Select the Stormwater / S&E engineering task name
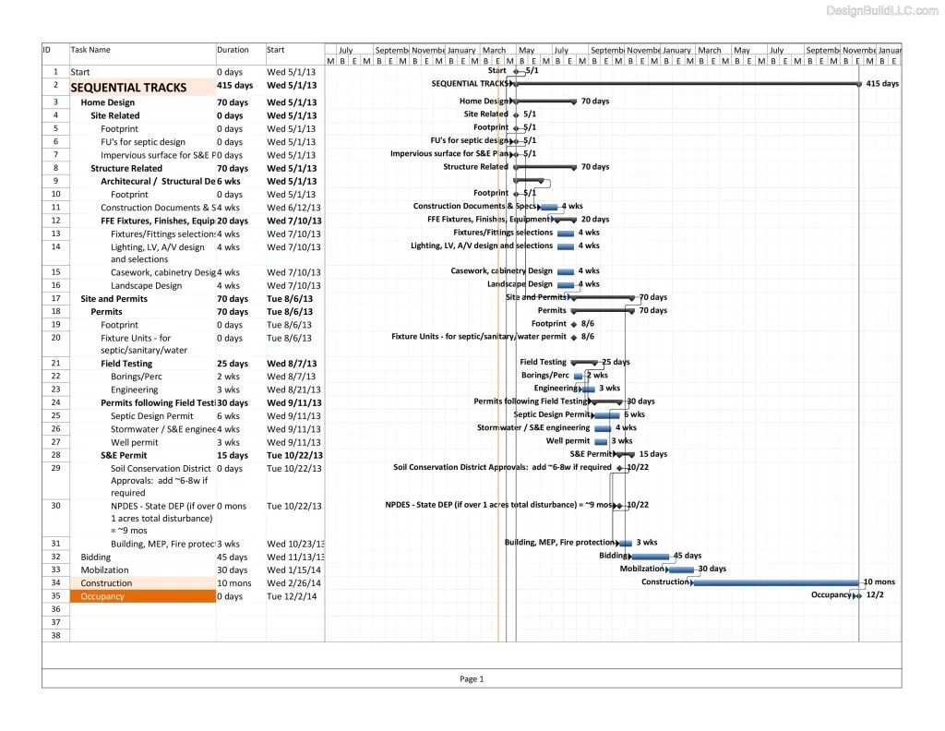 coord(162,429)
